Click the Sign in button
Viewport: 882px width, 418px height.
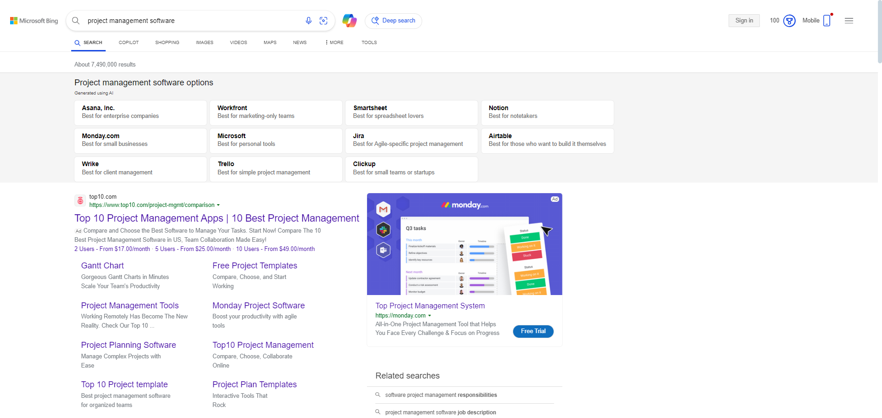744,21
